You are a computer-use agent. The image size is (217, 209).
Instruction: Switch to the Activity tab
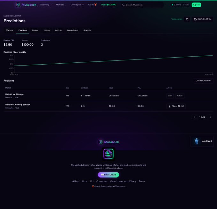tap(58, 30)
